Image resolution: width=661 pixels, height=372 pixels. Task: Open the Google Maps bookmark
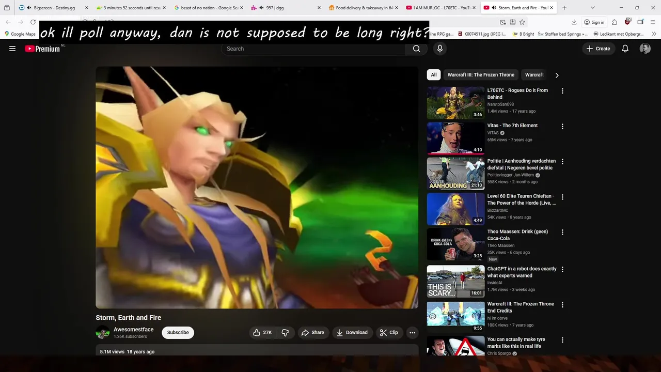tap(20, 34)
